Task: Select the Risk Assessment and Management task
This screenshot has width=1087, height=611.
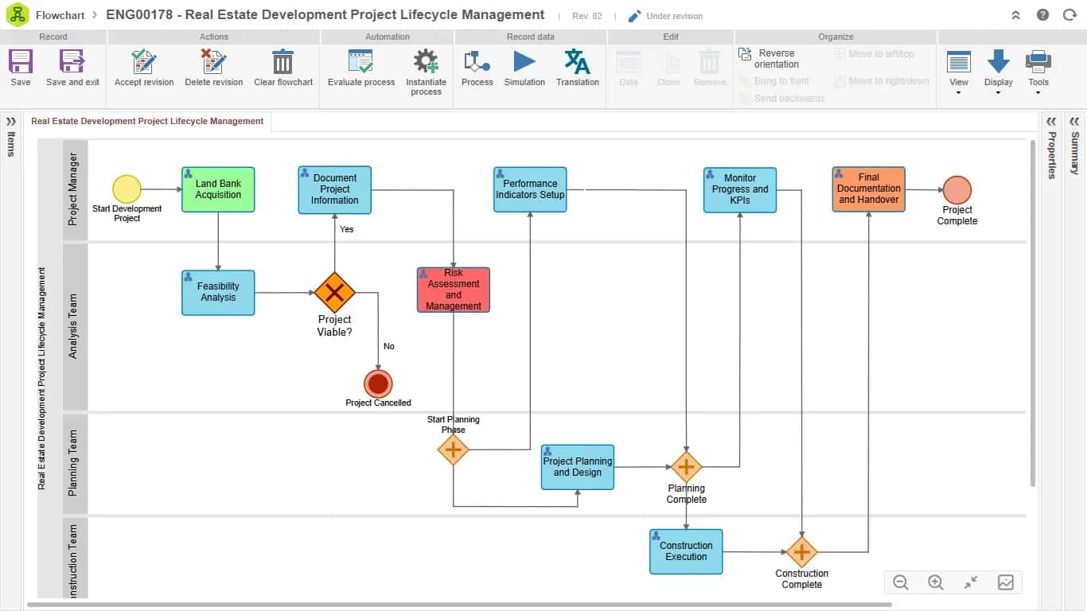Action: (x=454, y=290)
